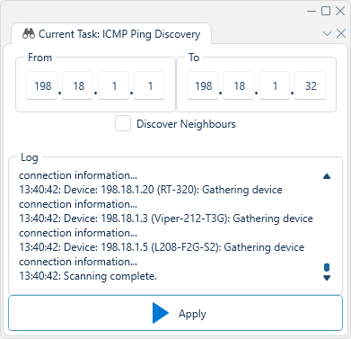Screen dimensions: 351x339
Task: Click the Apply button
Action: click(x=175, y=313)
